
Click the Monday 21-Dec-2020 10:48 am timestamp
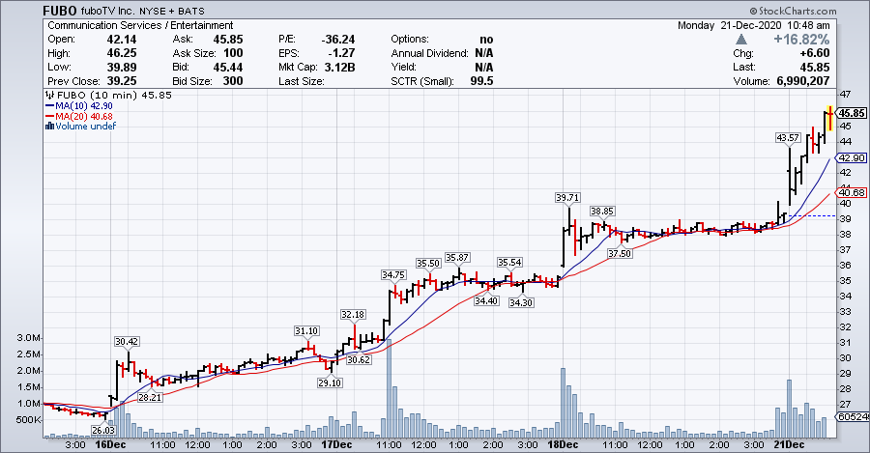point(753,25)
